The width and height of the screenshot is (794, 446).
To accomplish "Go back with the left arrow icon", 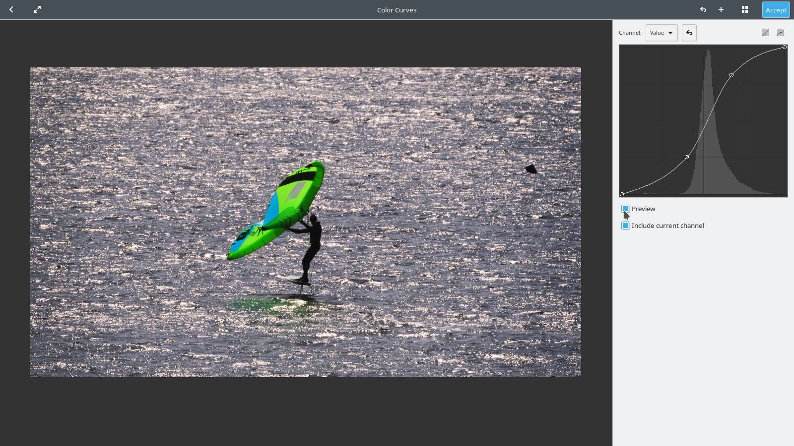I will [11, 9].
